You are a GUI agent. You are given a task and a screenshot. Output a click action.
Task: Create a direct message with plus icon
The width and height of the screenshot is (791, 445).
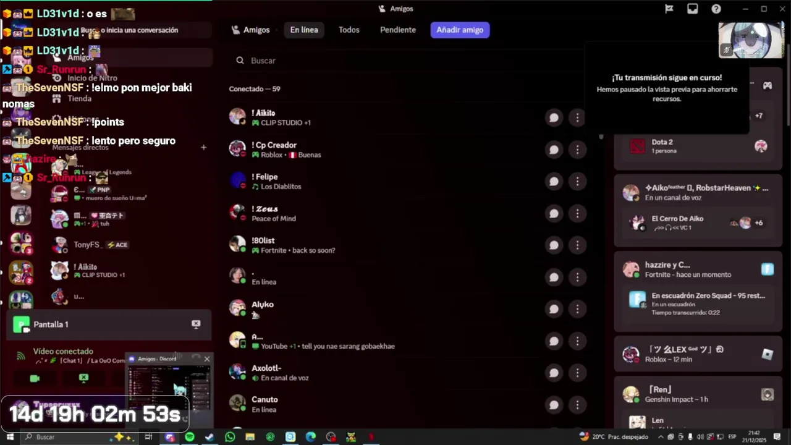tap(203, 147)
